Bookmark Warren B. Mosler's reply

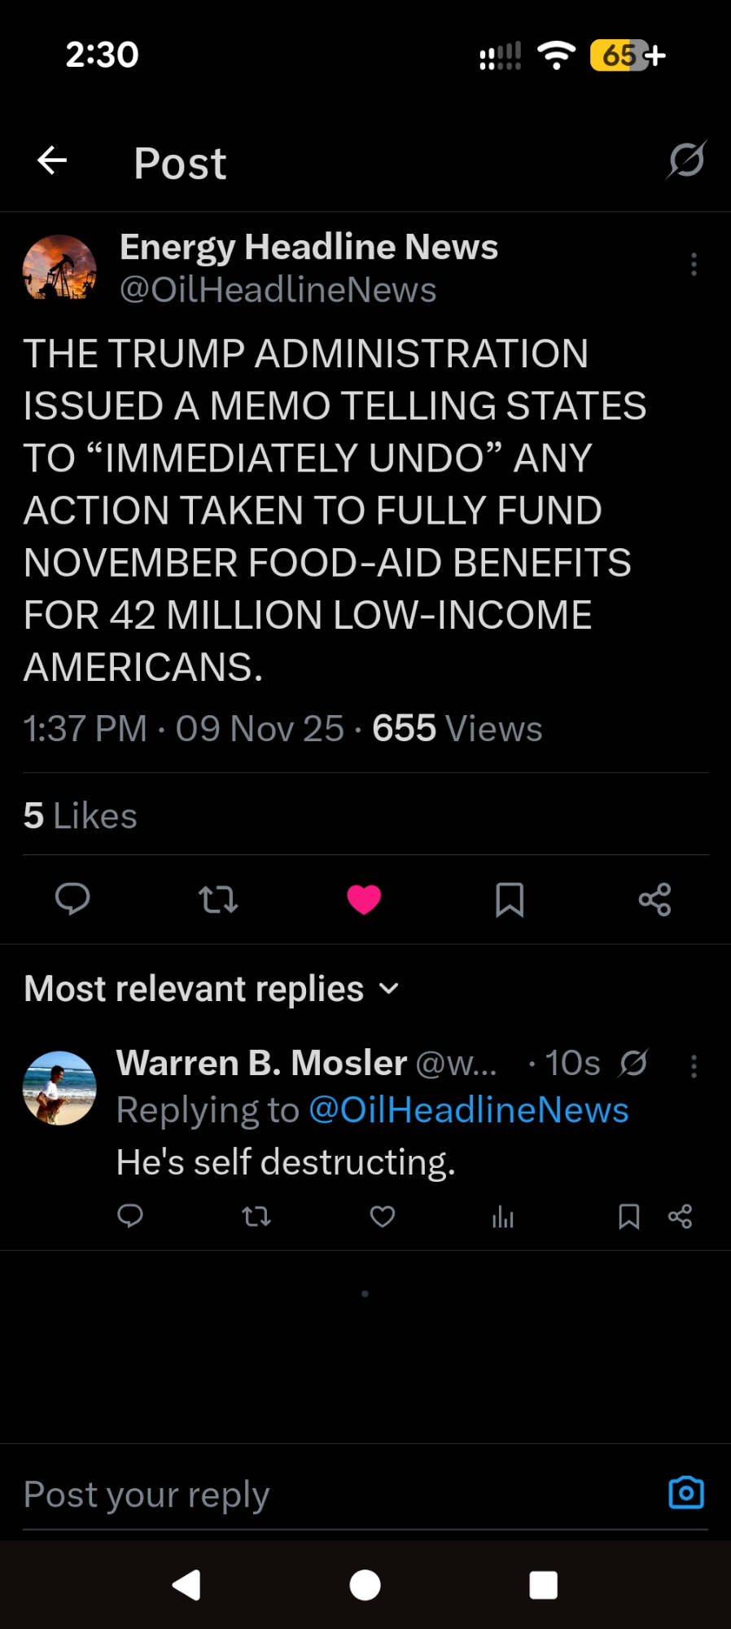coord(628,1217)
